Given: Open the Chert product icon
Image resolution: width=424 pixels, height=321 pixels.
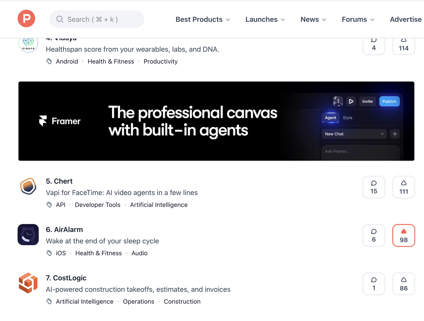Looking at the screenshot, I should point(28,186).
